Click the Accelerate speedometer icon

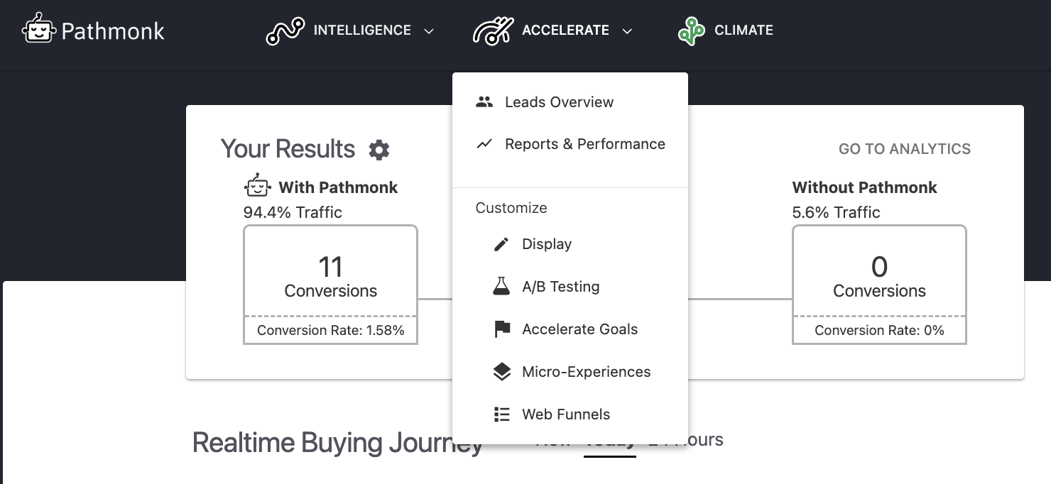[493, 31]
